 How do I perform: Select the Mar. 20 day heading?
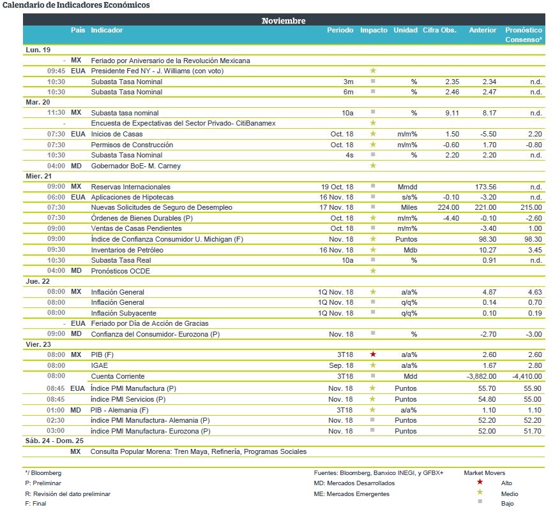pos(38,102)
